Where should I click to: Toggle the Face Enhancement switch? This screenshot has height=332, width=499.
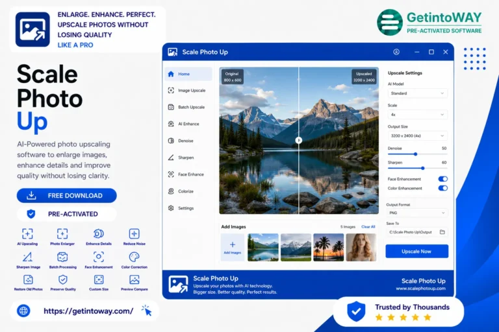[442, 179]
